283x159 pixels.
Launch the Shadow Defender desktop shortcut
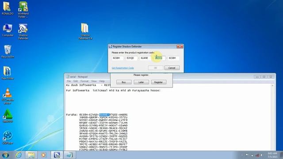click(23, 31)
